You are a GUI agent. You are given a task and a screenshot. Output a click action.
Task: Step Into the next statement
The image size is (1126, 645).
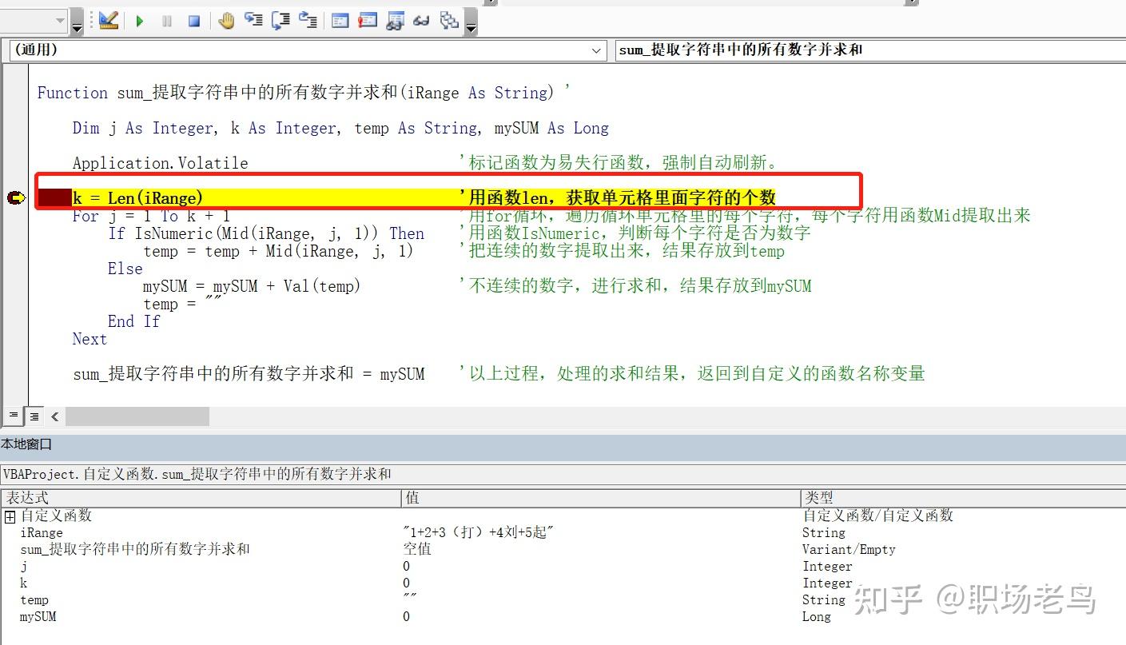[x=253, y=21]
